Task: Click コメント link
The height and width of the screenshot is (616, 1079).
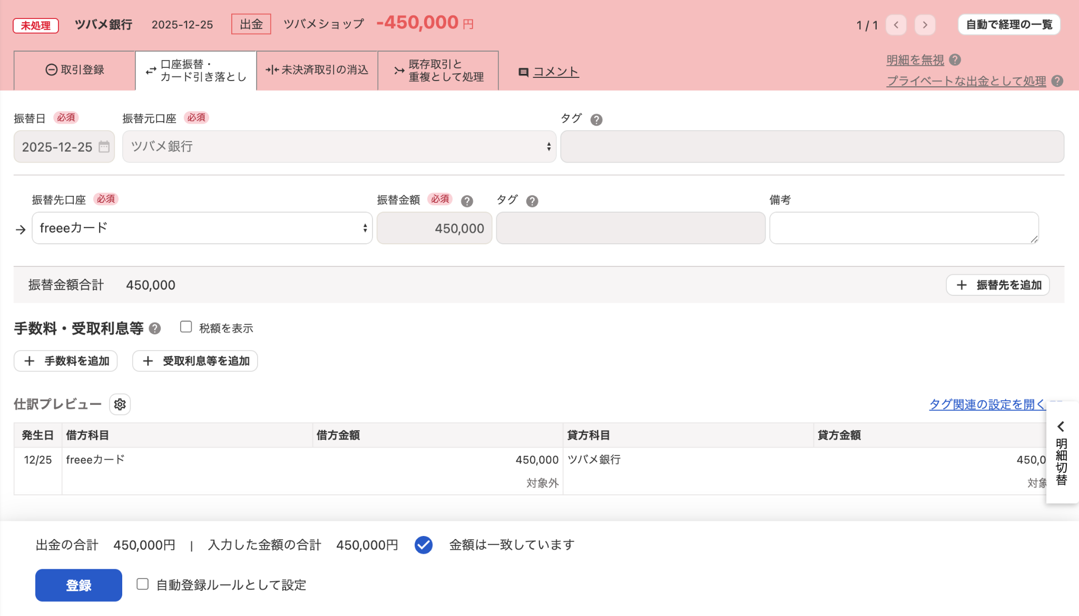Action: (556, 72)
